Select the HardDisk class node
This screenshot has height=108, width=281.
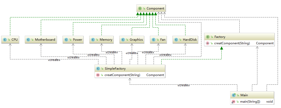click(x=185, y=40)
